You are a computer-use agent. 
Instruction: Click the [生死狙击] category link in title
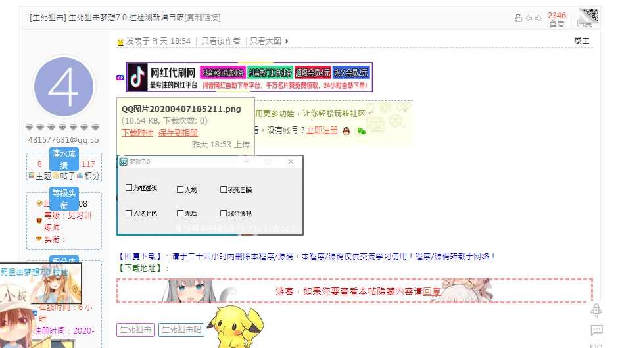(x=47, y=18)
